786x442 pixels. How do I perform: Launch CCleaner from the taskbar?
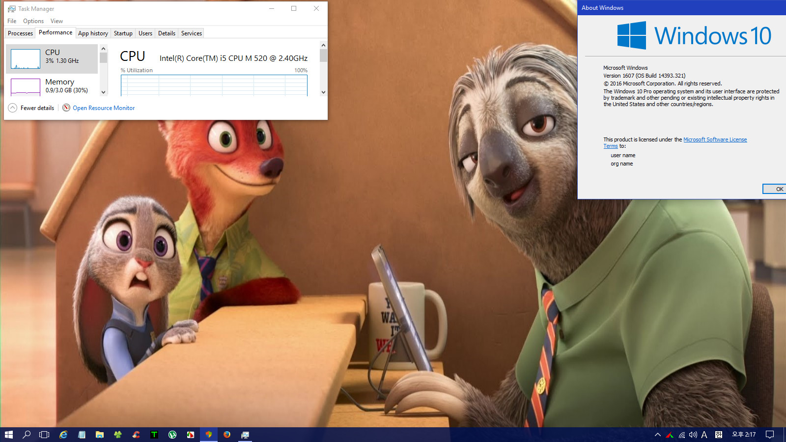(x=136, y=435)
